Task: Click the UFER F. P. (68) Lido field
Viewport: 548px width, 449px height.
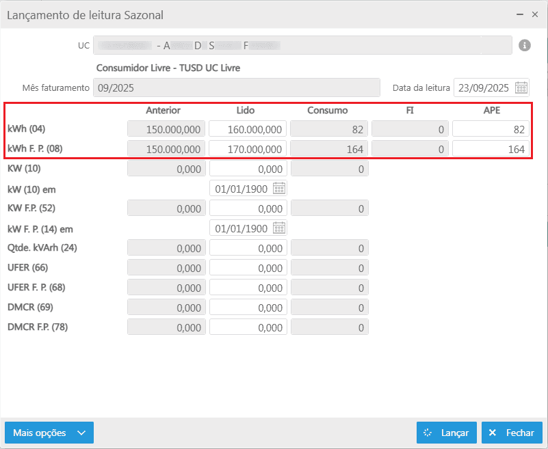Action: pyautogui.click(x=248, y=288)
